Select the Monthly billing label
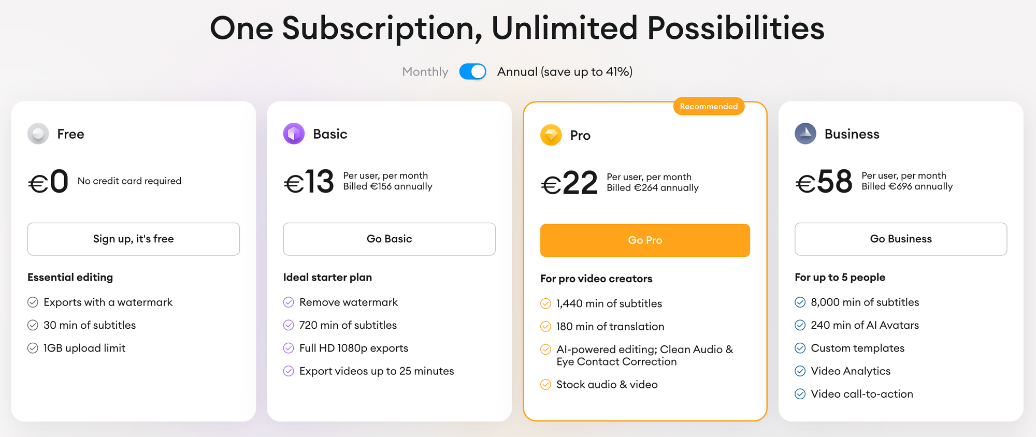The width and height of the screenshot is (1036, 437). tap(425, 71)
